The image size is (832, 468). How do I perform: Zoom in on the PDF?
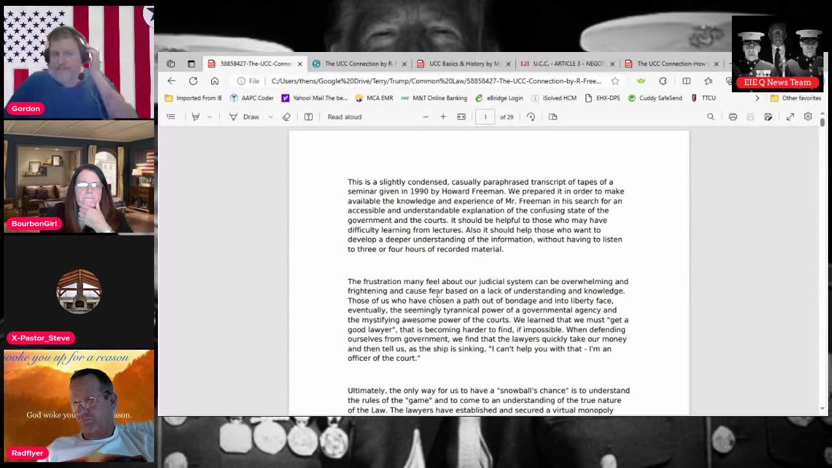click(x=443, y=117)
